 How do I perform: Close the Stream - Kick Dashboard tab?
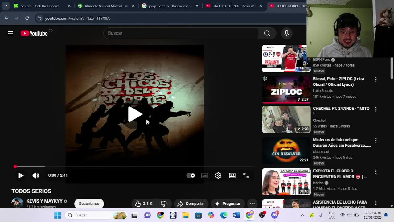69,6
